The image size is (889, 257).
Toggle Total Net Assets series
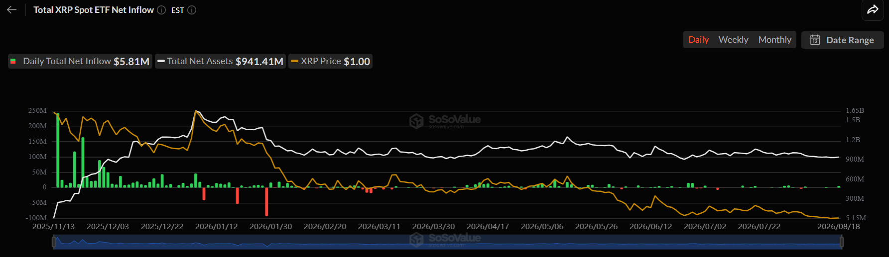click(220, 61)
